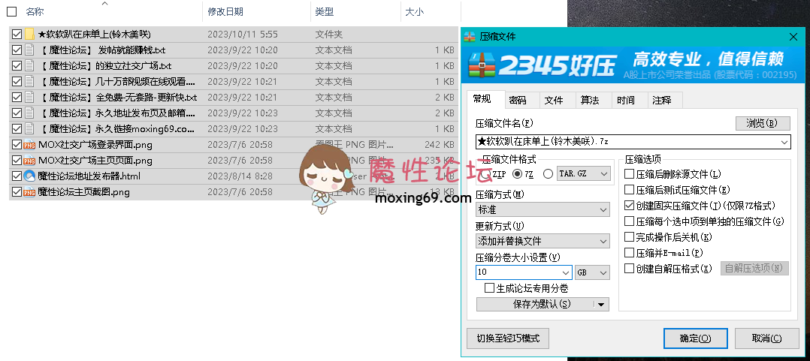The width and height of the screenshot is (810, 361).
Task: Uncheck the ★软软趴在床单上 folder checkbox
Action: (x=17, y=35)
